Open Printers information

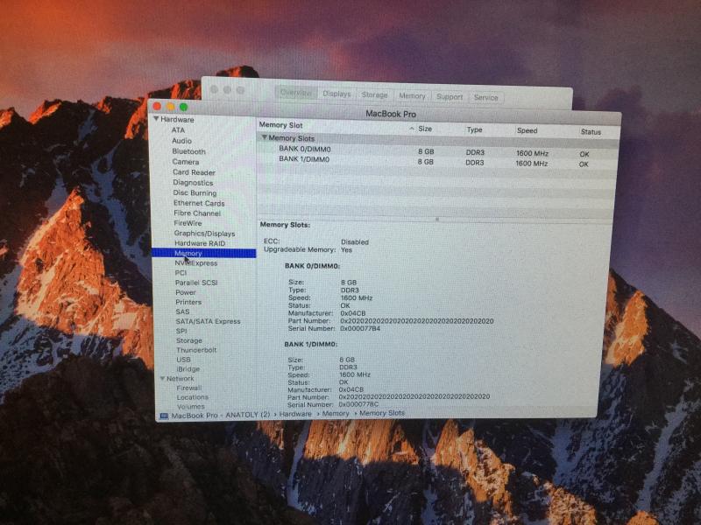[188, 302]
